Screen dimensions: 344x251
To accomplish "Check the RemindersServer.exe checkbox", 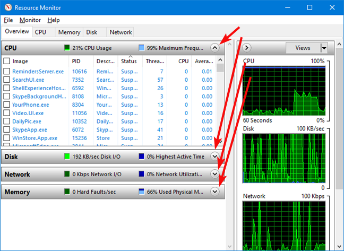I will [7, 71].
